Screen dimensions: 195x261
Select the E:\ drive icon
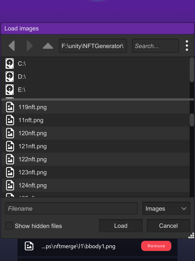click(10, 90)
